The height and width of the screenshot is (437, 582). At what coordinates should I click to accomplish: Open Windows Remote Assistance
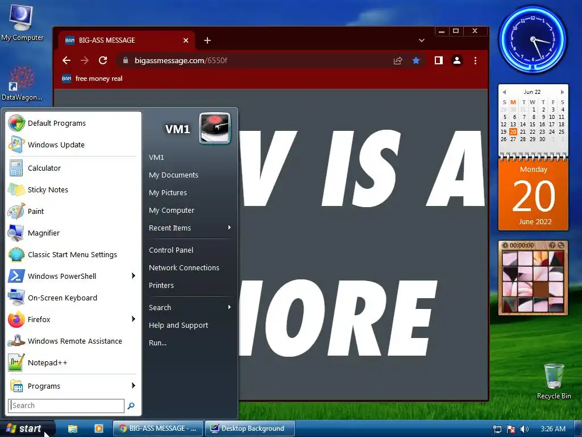click(x=73, y=341)
